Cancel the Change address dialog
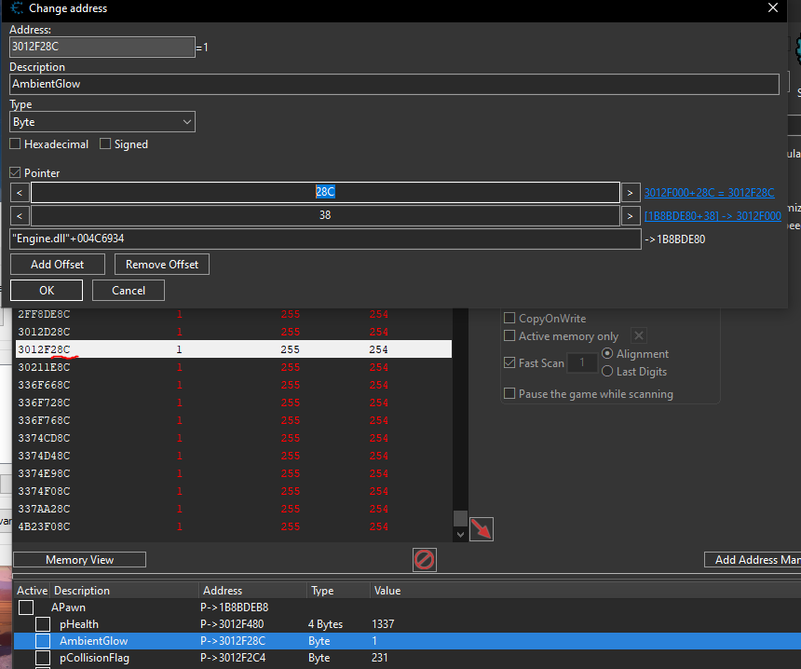The image size is (801, 669). 129,291
